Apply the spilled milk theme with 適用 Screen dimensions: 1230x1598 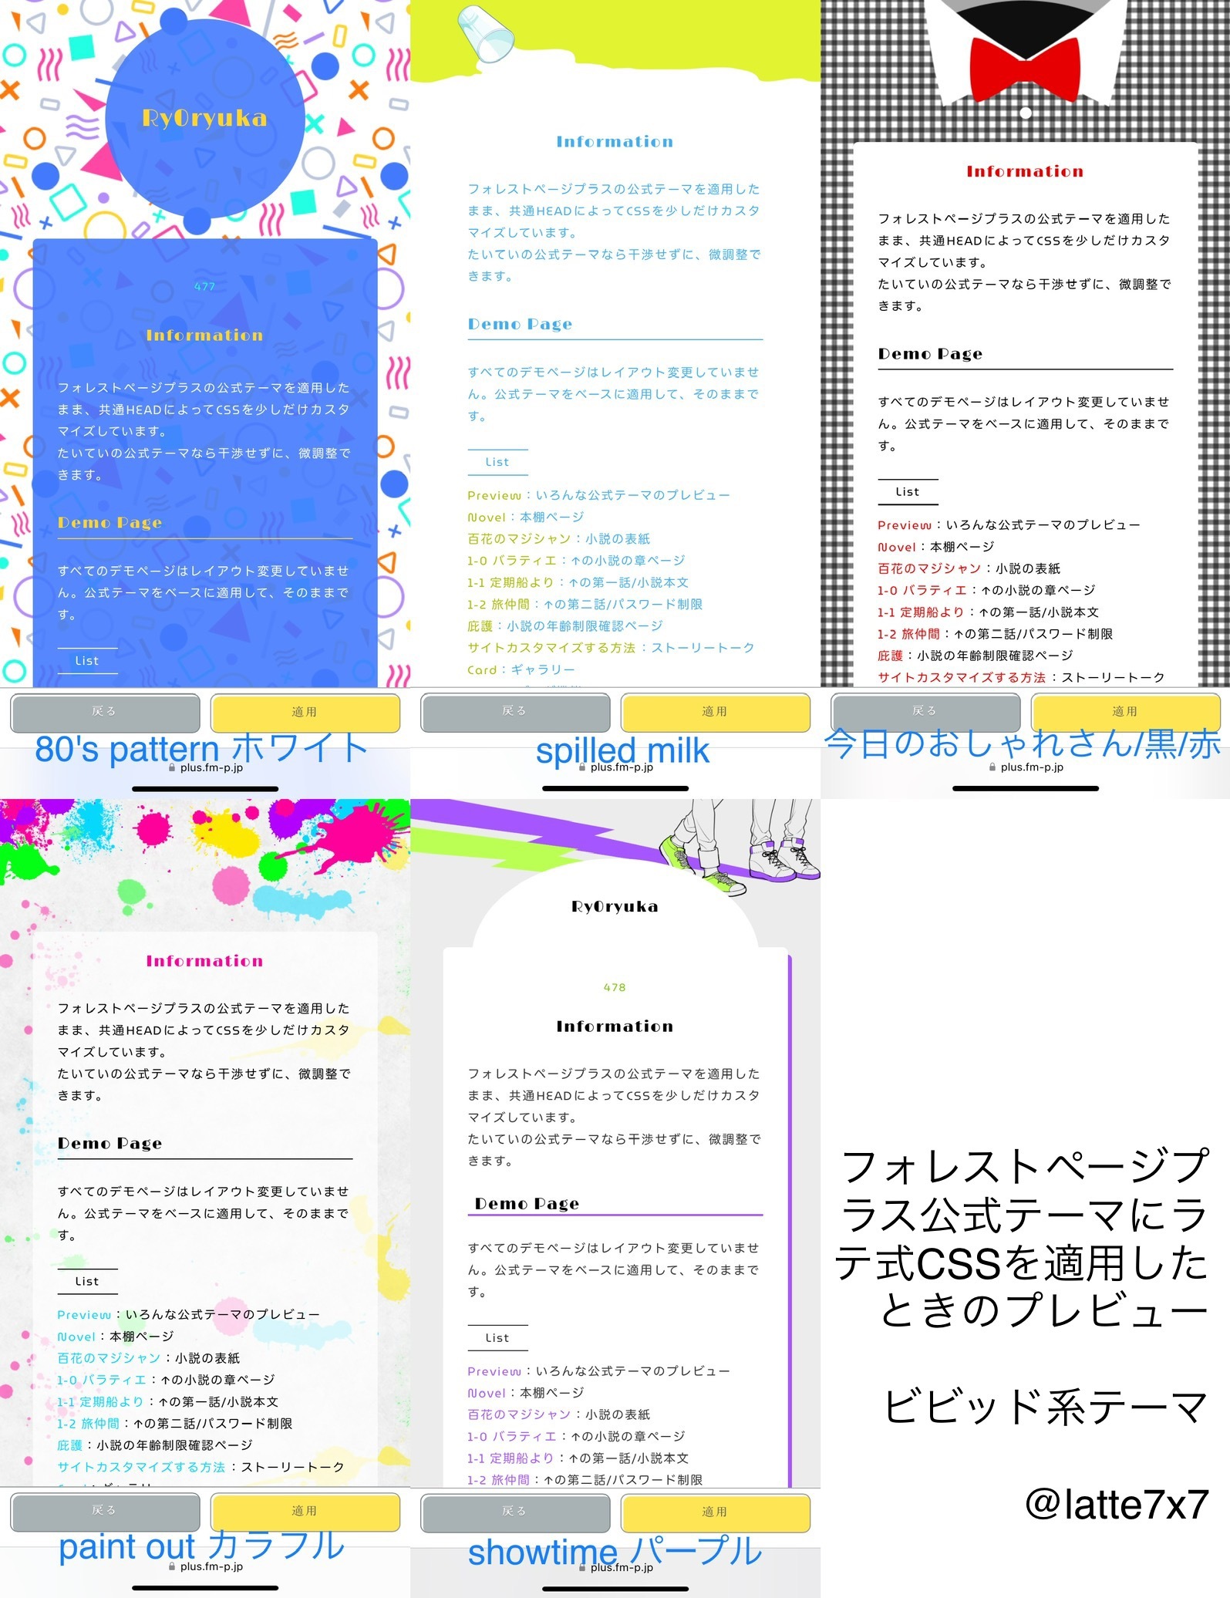(x=716, y=712)
